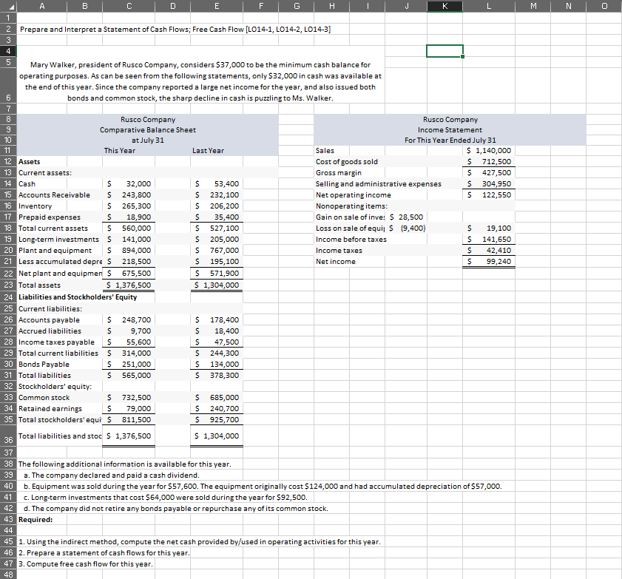
Task: Select column L header
Action: click(x=489, y=6)
